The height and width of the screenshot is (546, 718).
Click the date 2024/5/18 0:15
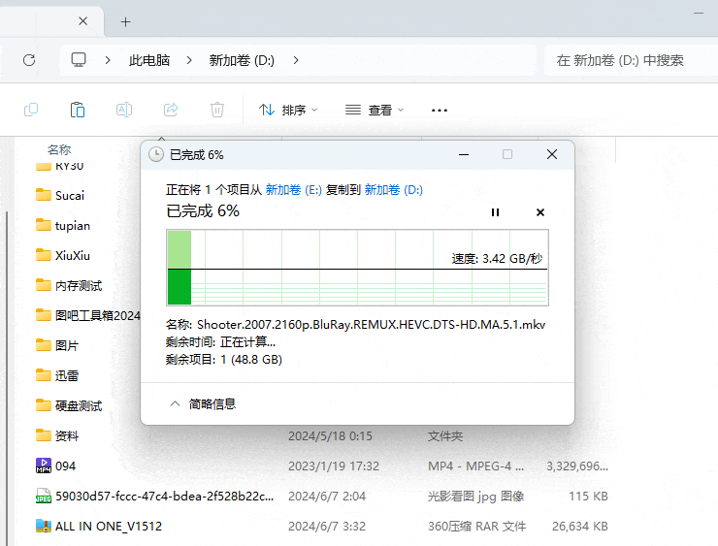tap(330, 436)
